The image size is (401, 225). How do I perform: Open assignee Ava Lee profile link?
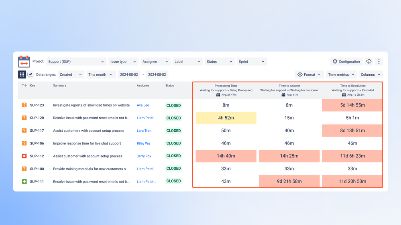point(143,105)
